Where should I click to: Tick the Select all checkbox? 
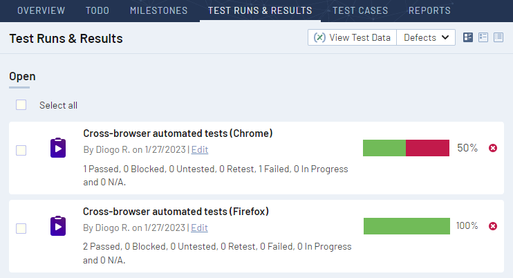(x=21, y=105)
